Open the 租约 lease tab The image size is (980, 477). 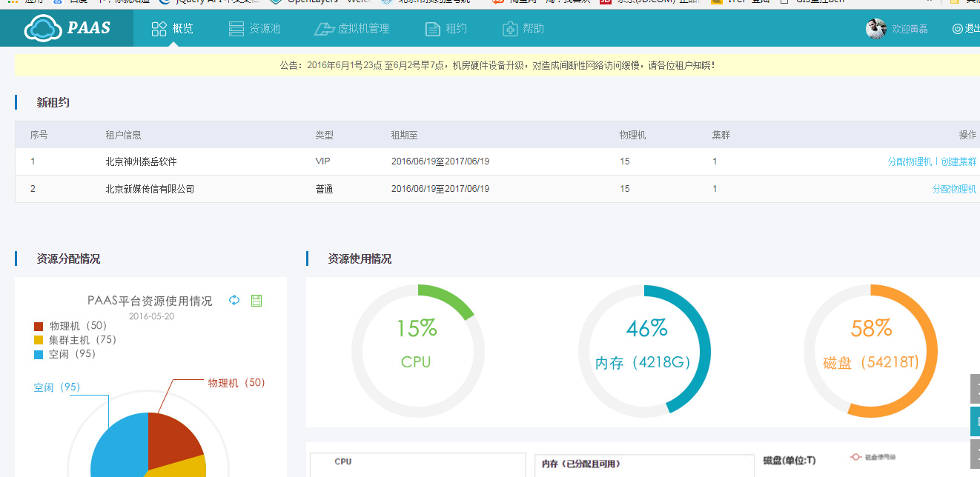(446, 29)
